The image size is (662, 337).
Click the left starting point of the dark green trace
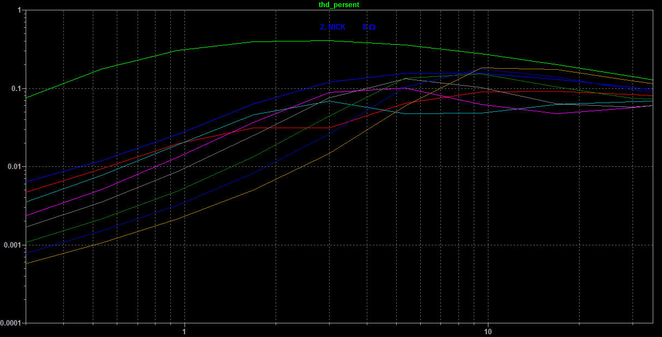(x=27, y=243)
